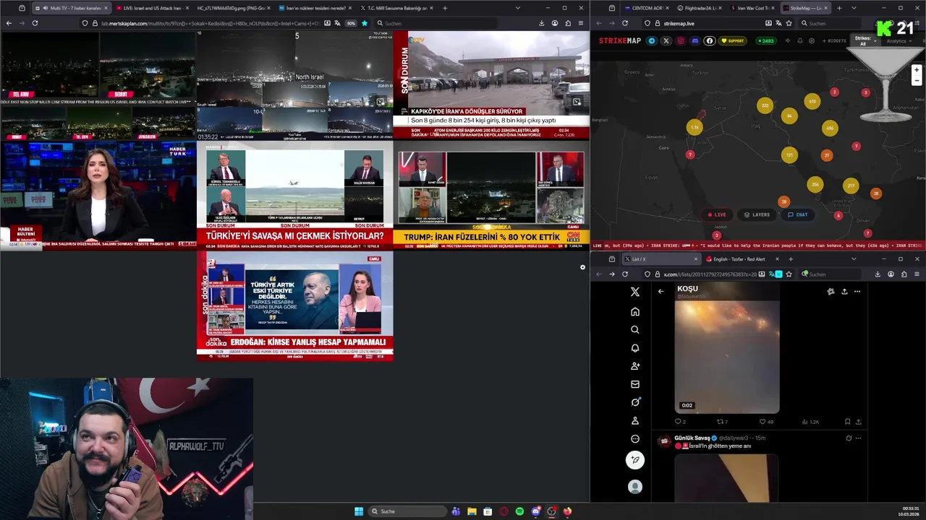Open StrikeMap notifications bell
Viewport: 926px width, 520px height.
coord(800,40)
